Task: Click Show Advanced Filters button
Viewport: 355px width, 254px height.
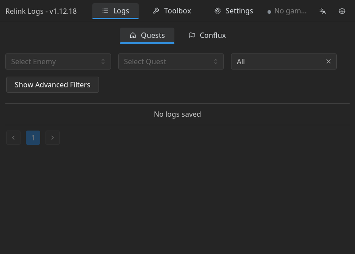Action: (x=53, y=85)
